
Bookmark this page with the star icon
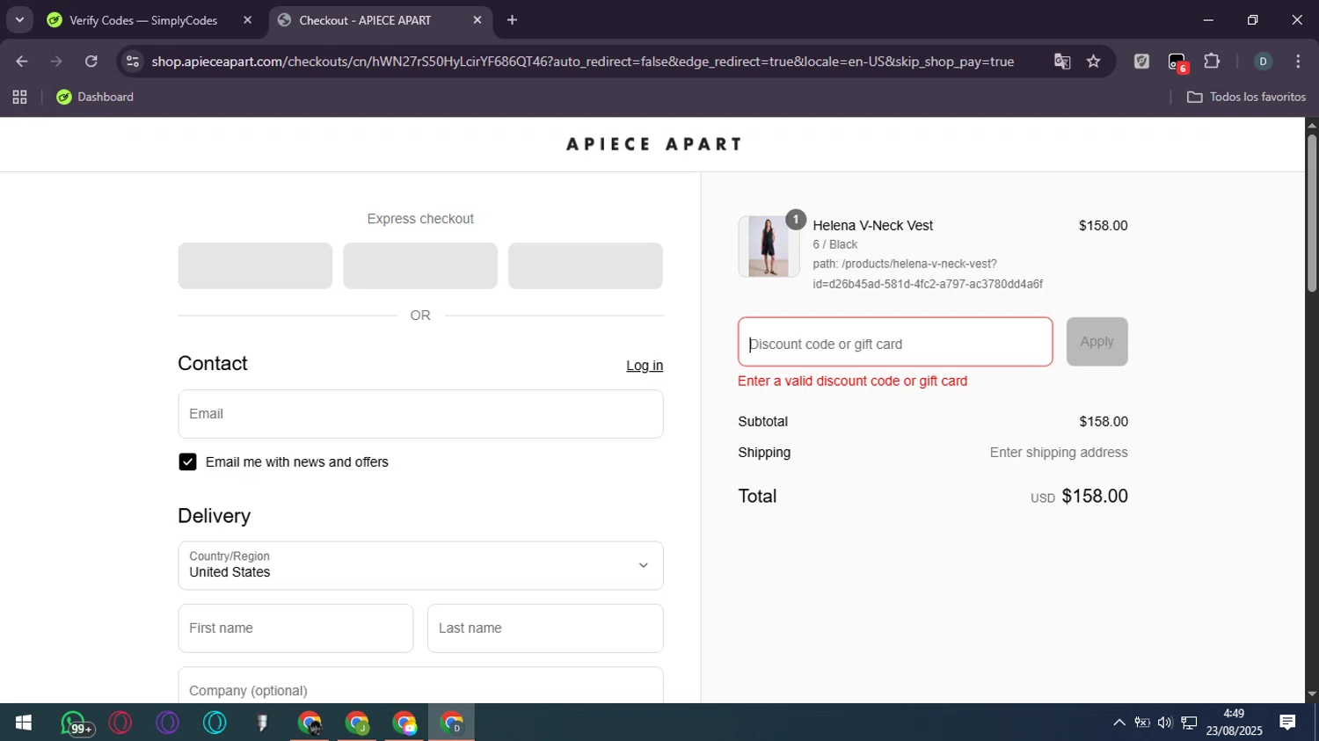coord(1093,62)
